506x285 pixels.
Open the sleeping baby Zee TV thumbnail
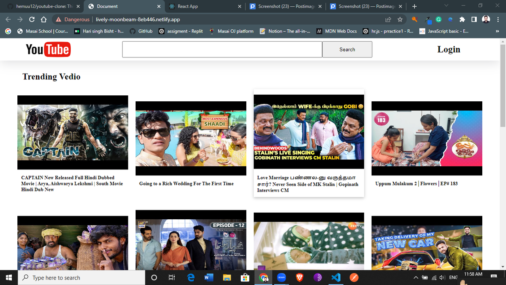coord(309,241)
